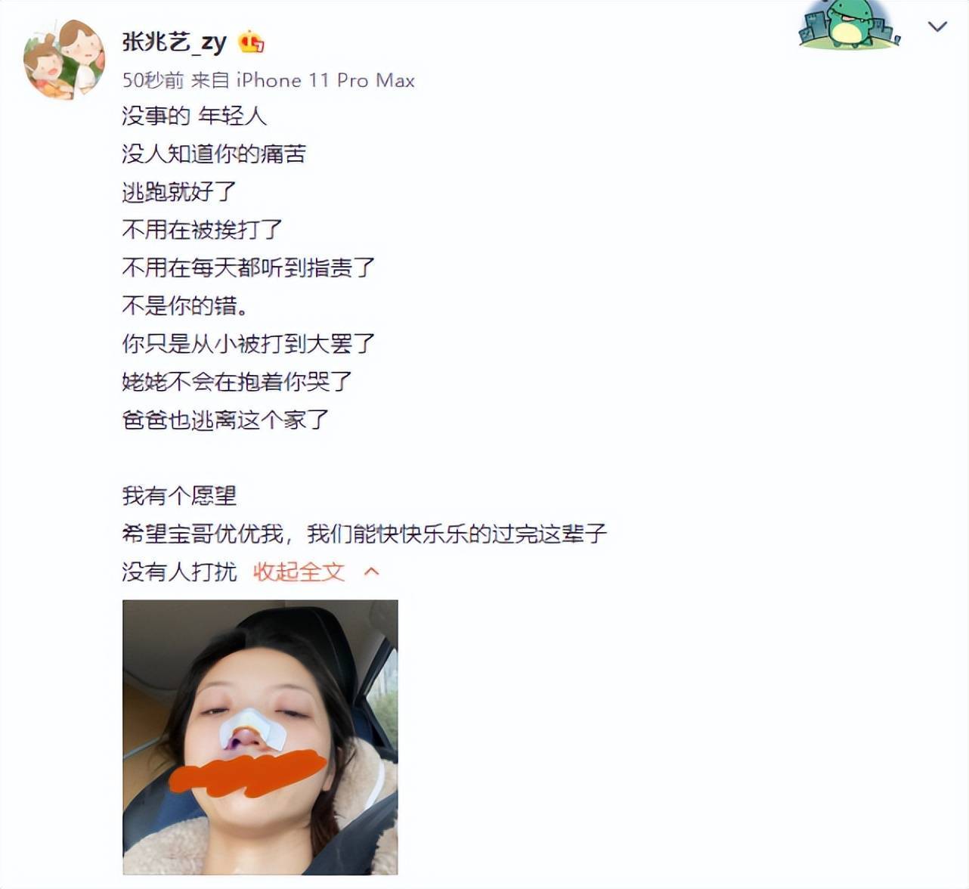Viewport: 969px width, 889px height.
Task: Click the text 没有人打扰
Action: (179, 572)
